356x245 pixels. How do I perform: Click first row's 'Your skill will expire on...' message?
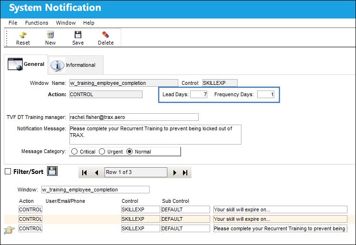tap(280, 209)
